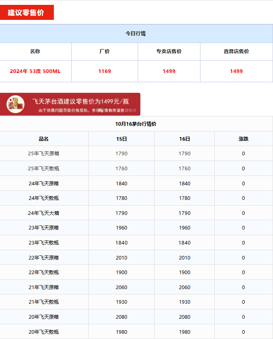Click the 厂价 column header
The image size is (273, 339).
[105, 51]
